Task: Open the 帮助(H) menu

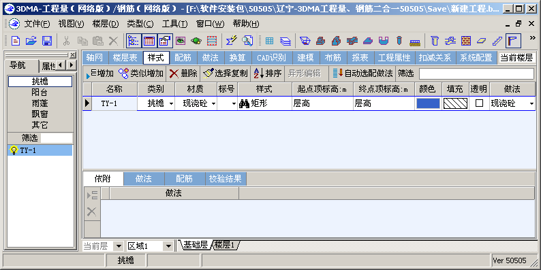Action: pyautogui.click(x=246, y=24)
